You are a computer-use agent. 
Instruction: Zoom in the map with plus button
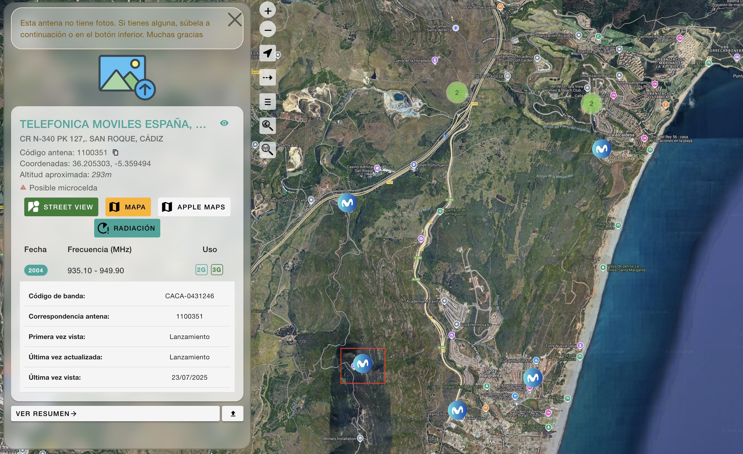pyautogui.click(x=267, y=11)
